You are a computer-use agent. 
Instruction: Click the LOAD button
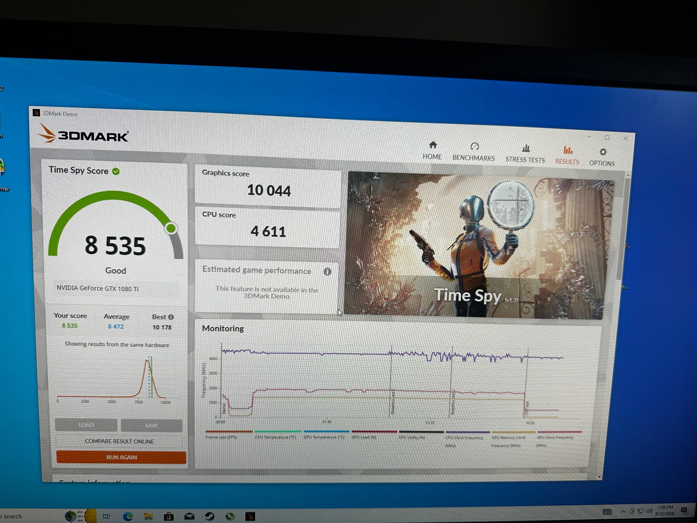pyautogui.click(x=86, y=425)
